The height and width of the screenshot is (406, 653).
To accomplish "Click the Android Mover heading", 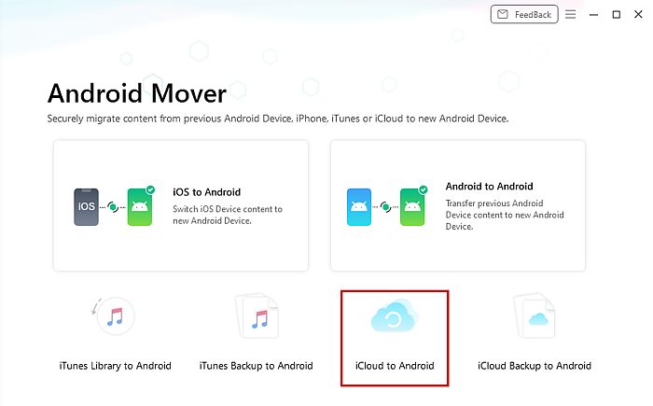I will (137, 93).
